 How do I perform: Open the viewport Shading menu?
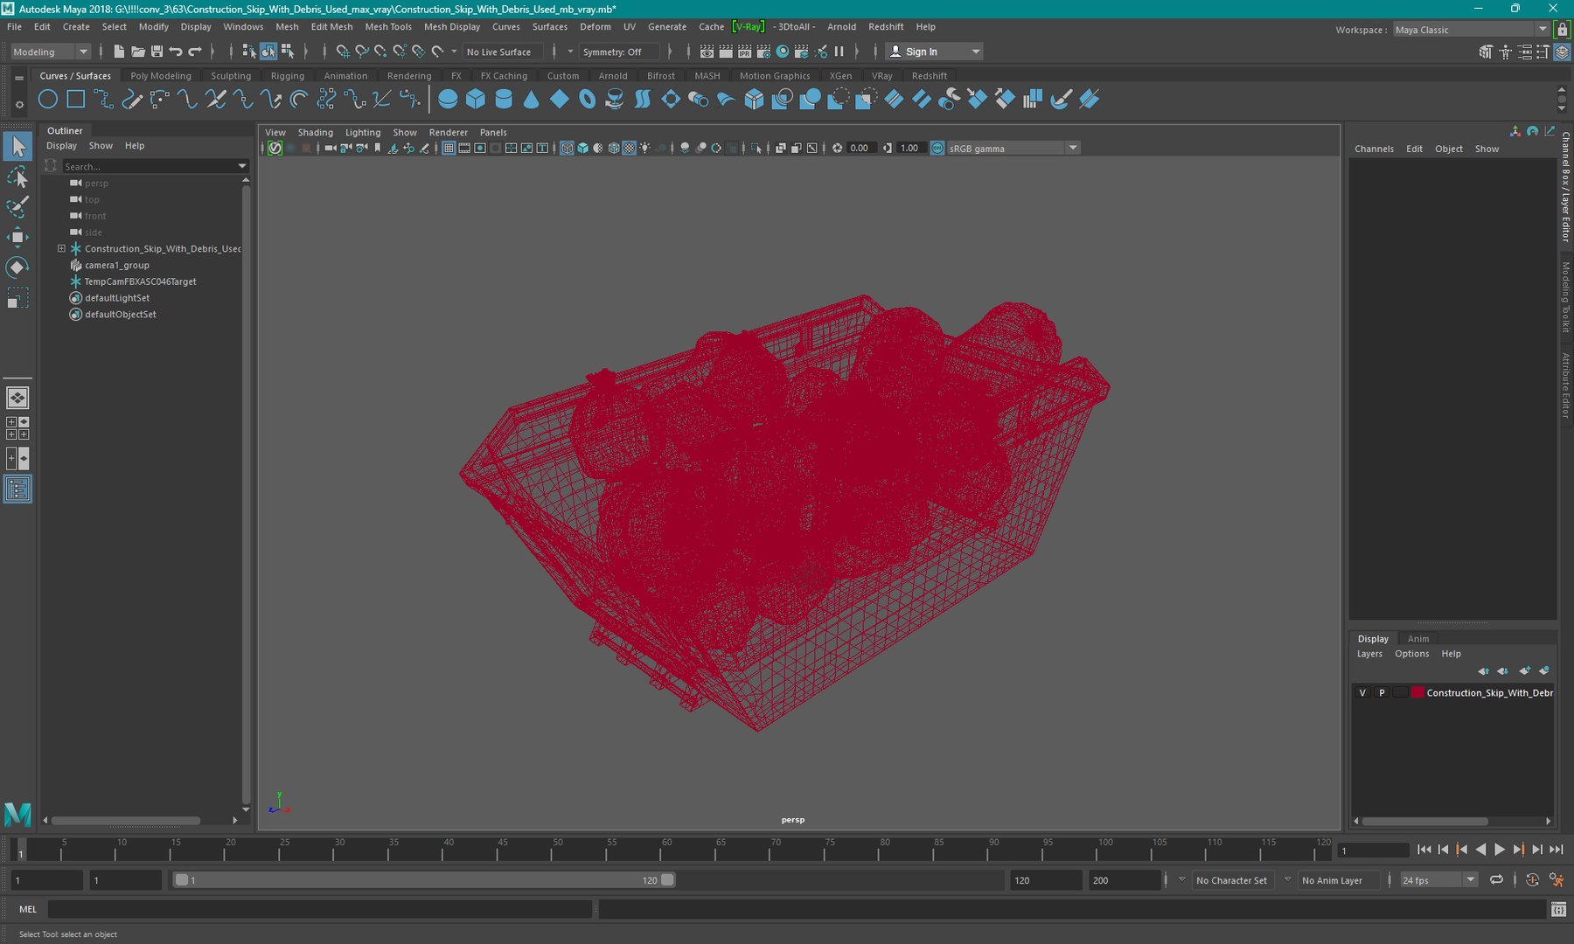[x=315, y=133]
